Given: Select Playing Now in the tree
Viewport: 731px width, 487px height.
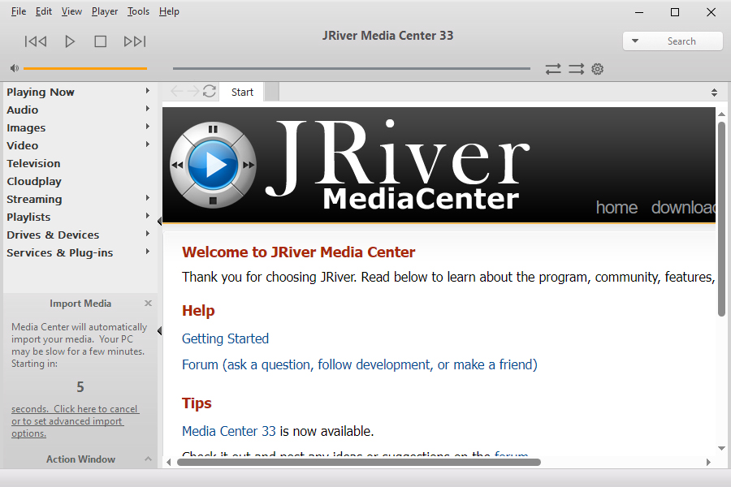Looking at the screenshot, I should (x=41, y=93).
